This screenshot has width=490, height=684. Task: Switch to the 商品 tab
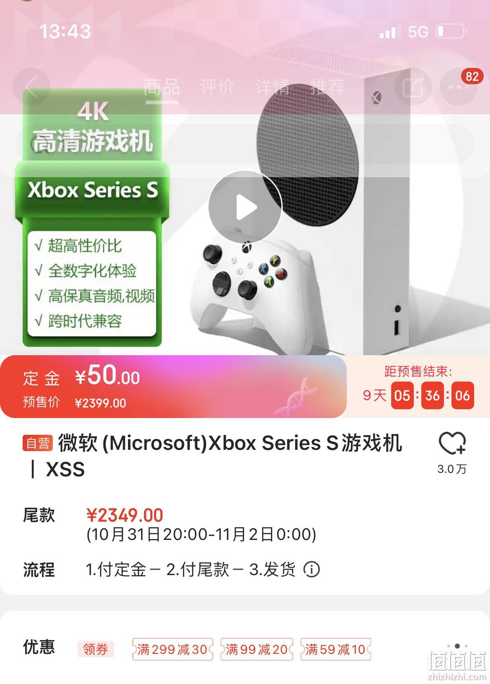coord(162,88)
